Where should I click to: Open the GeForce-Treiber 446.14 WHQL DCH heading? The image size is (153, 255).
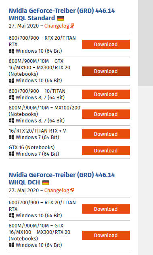(x=62, y=178)
